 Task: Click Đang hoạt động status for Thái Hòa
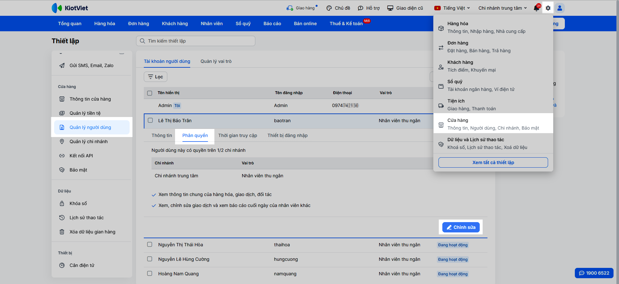(x=453, y=245)
